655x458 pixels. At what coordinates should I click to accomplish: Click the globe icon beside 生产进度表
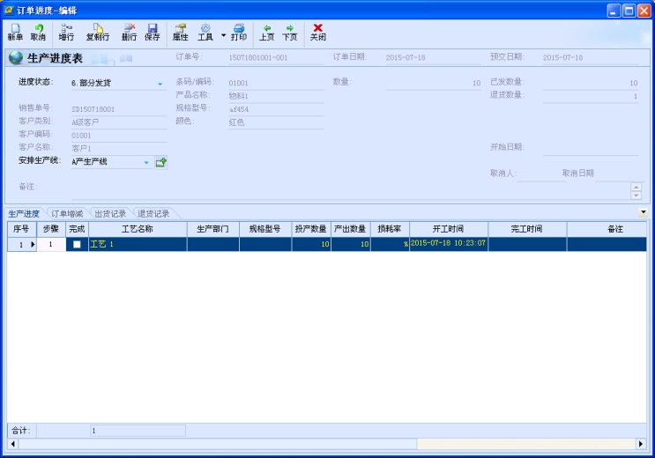[x=16, y=57]
